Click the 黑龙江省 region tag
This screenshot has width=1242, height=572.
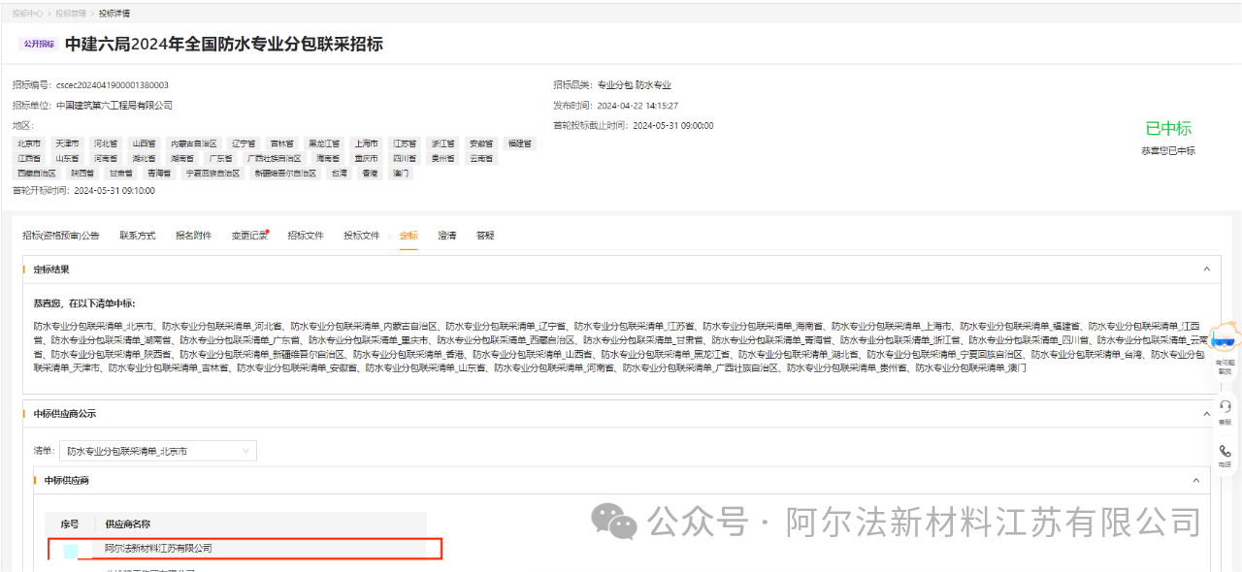pyautogui.click(x=324, y=143)
